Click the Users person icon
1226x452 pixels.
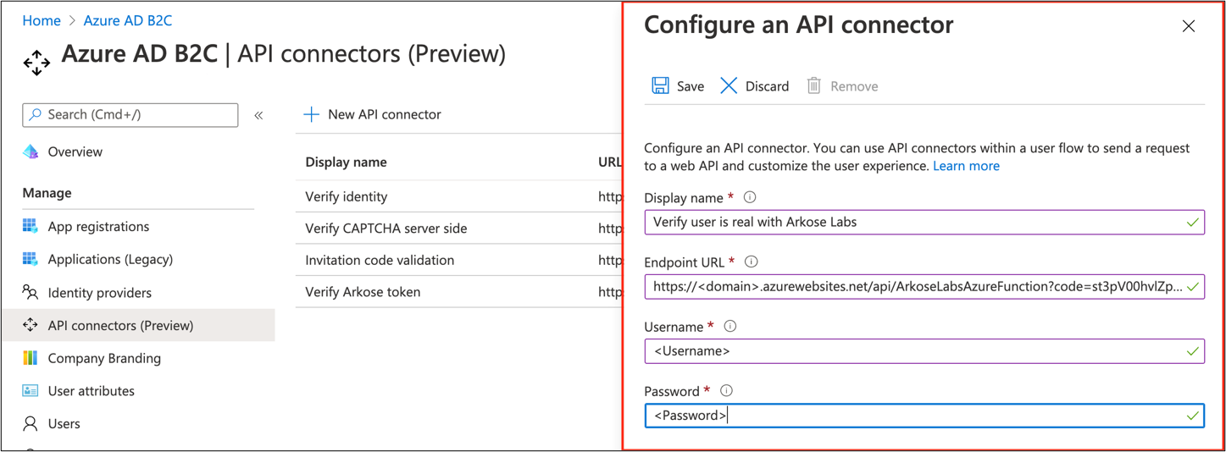point(31,423)
